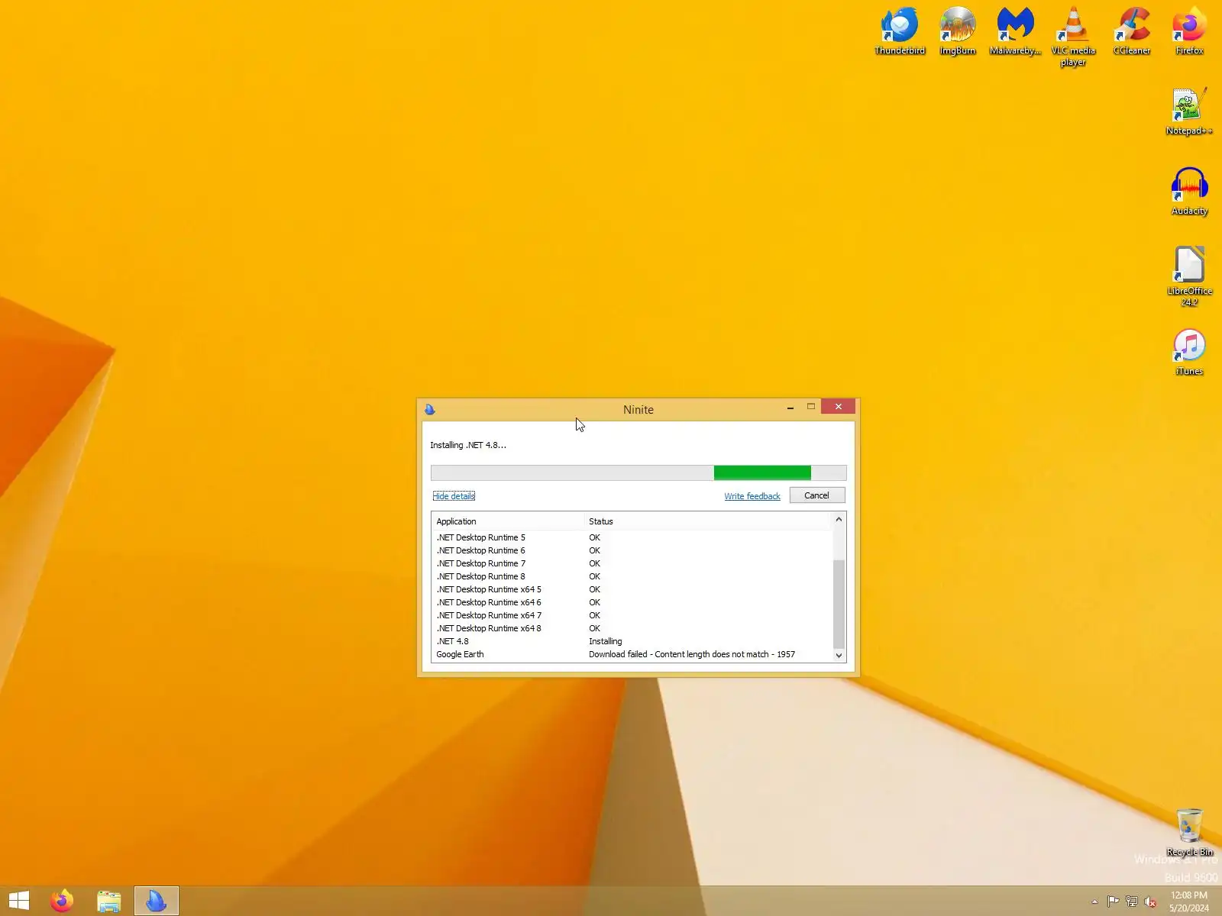Select the Recycle Bin icon
This screenshot has width=1222, height=916.
[x=1189, y=832]
